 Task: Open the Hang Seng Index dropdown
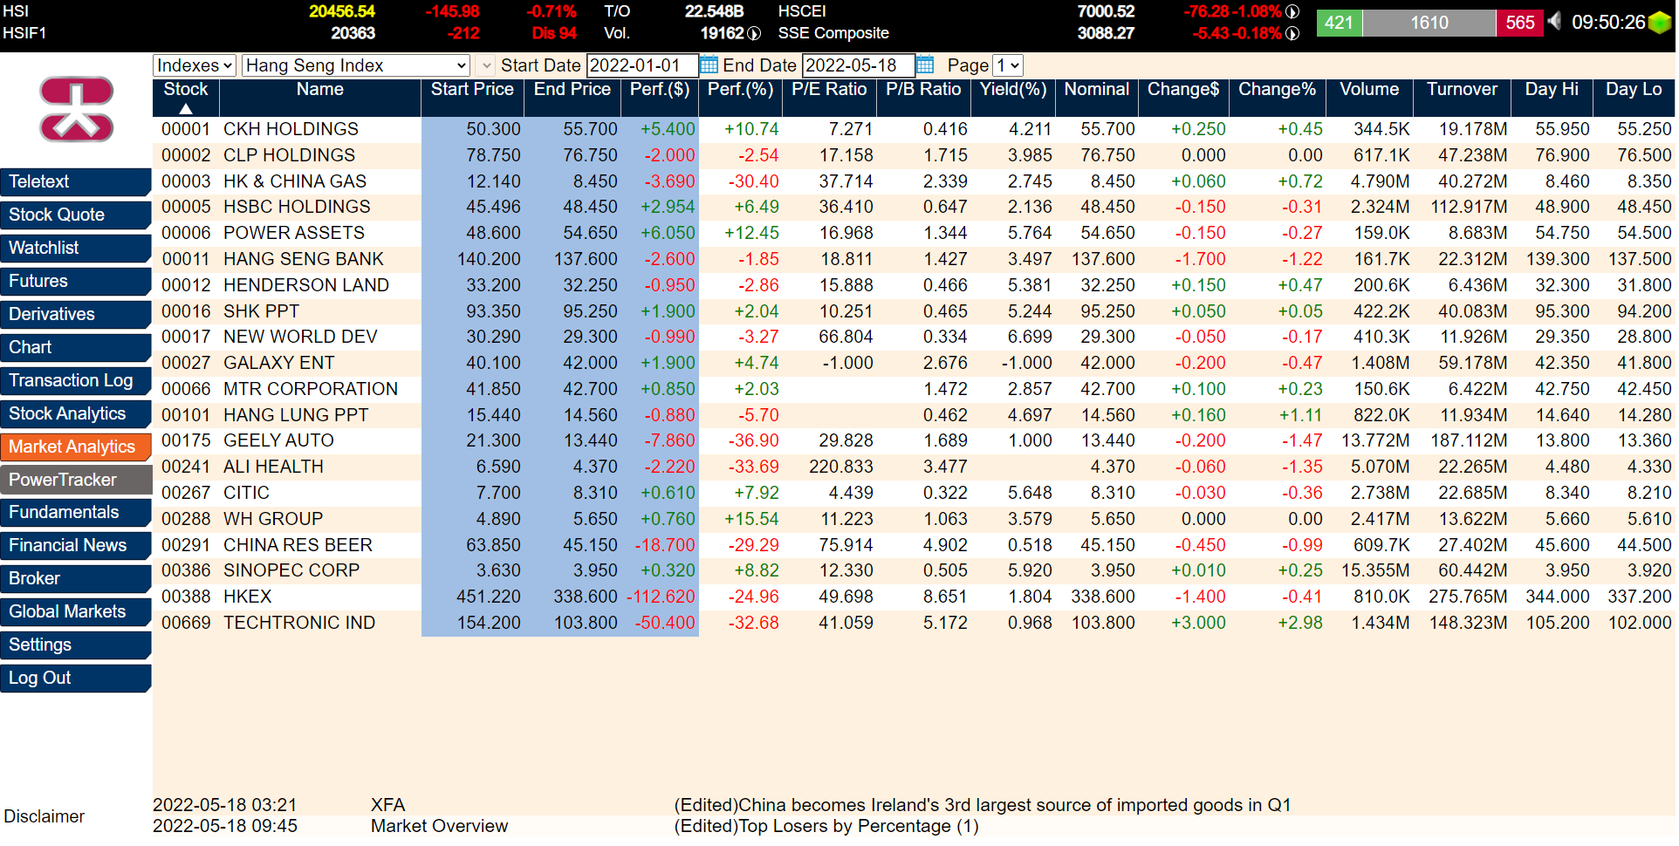point(355,65)
